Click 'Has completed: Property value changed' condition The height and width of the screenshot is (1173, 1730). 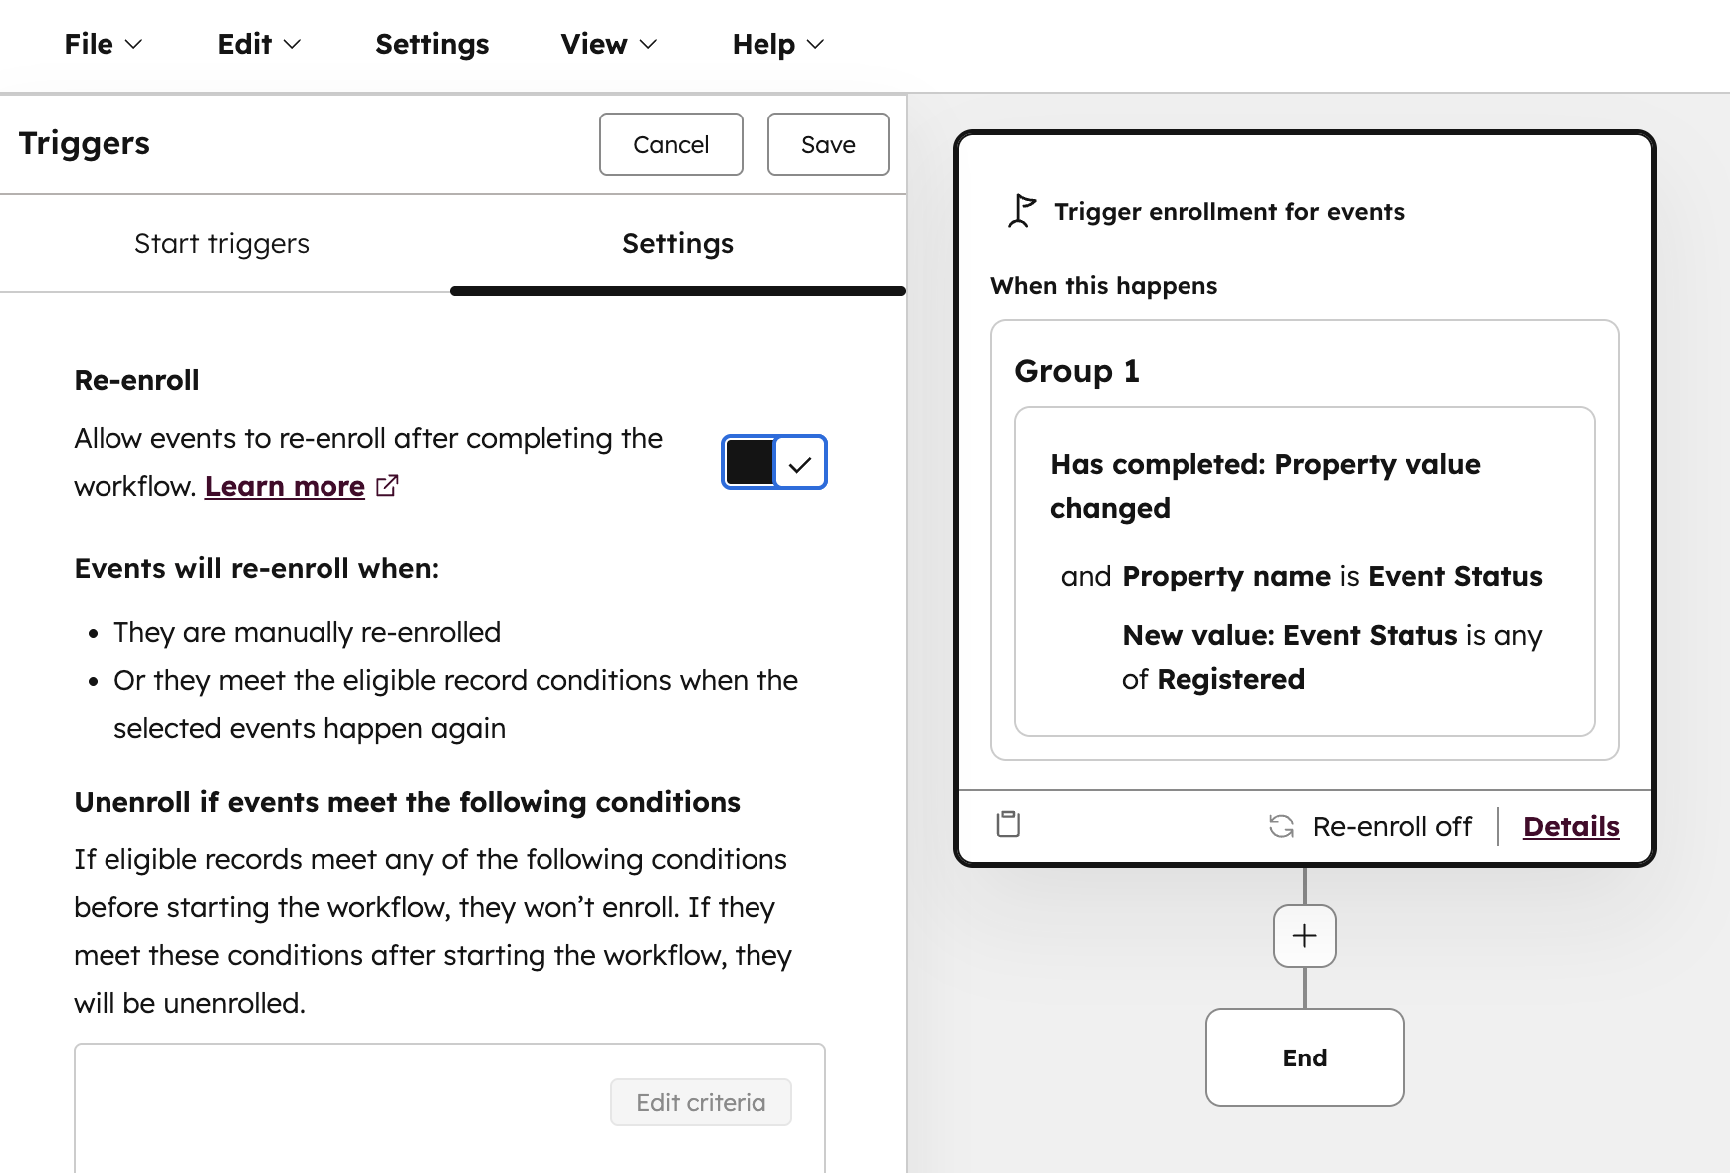coord(1265,486)
